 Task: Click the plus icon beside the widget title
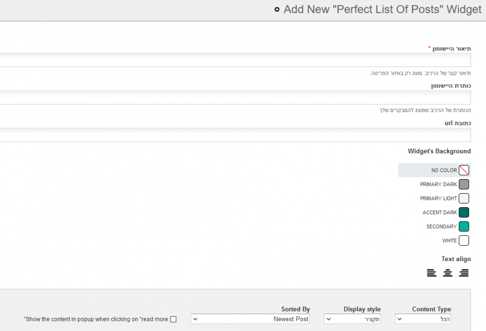pyautogui.click(x=277, y=10)
